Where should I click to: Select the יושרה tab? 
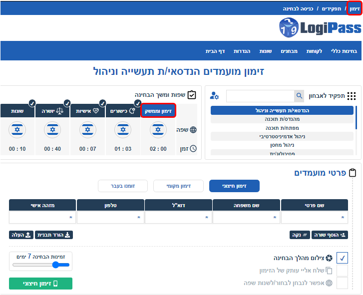[x=52, y=111]
